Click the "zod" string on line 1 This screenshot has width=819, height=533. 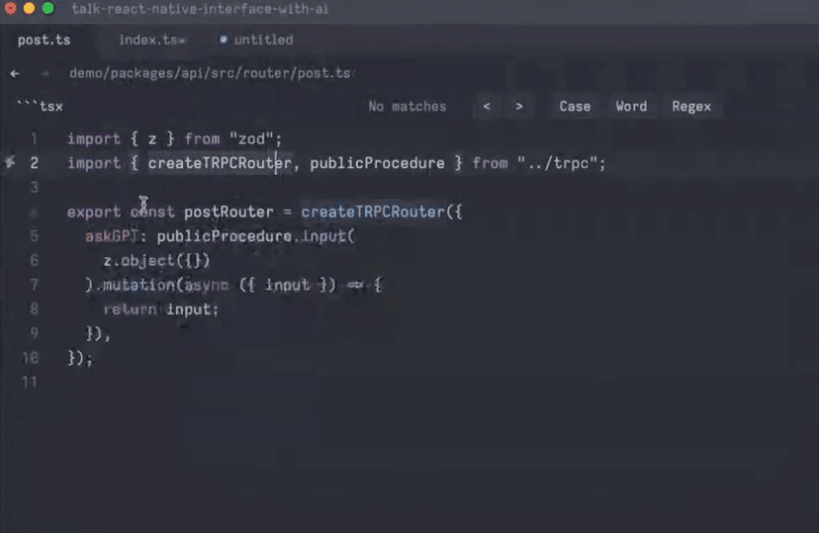pos(251,138)
